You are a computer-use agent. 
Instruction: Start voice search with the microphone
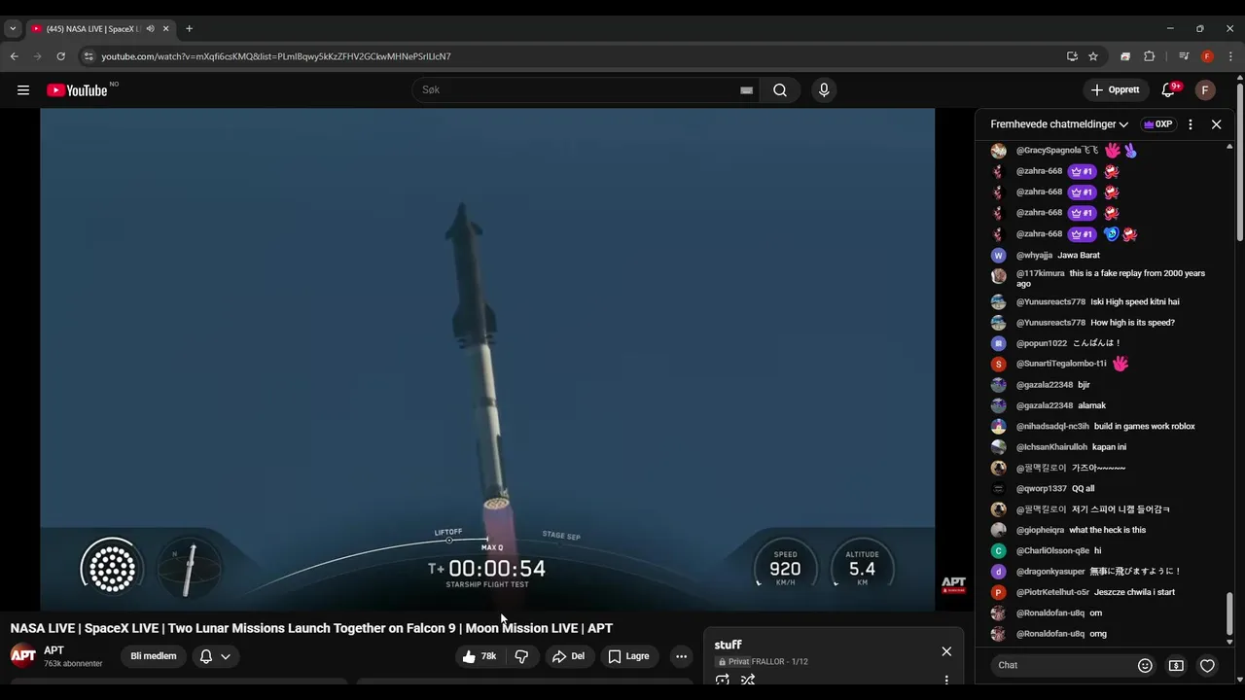[x=824, y=90]
